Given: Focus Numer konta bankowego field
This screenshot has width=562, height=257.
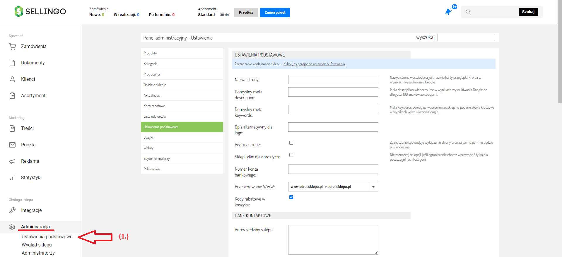Looking at the screenshot, I should [x=333, y=169].
